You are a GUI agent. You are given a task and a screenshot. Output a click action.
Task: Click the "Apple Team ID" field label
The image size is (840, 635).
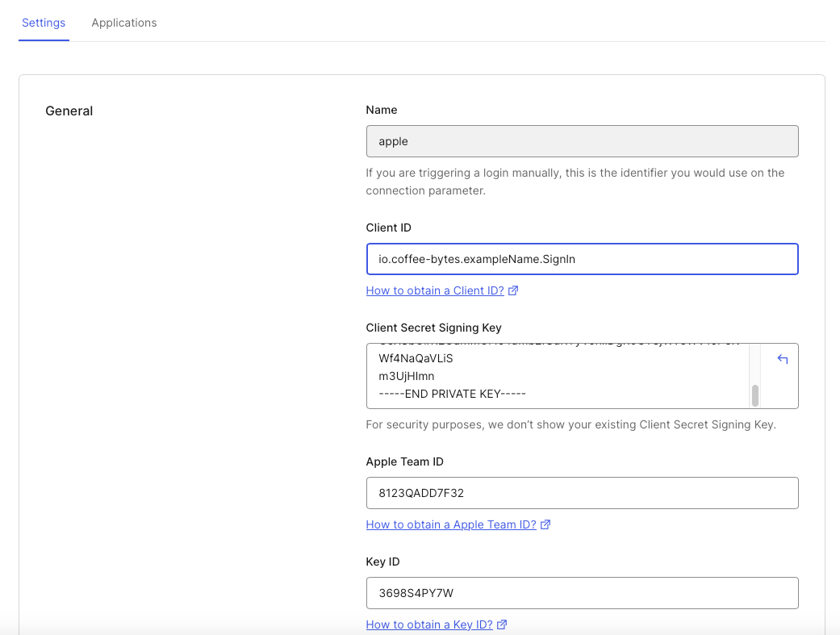pyautogui.click(x=404, y=462)
